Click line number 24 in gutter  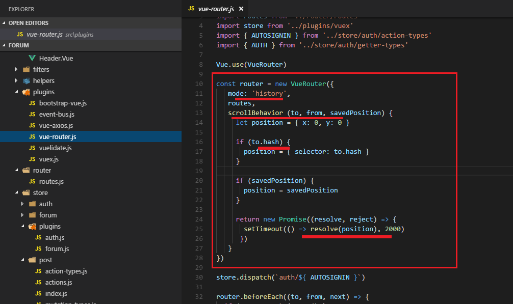point(199,219)
